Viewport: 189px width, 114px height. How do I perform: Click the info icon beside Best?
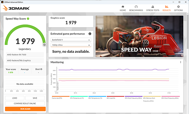(x=41, y=69)
